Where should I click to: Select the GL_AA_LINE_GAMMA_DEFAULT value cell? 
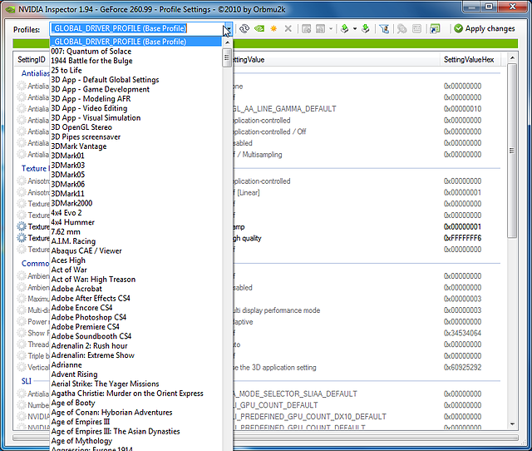click(285, 109)
